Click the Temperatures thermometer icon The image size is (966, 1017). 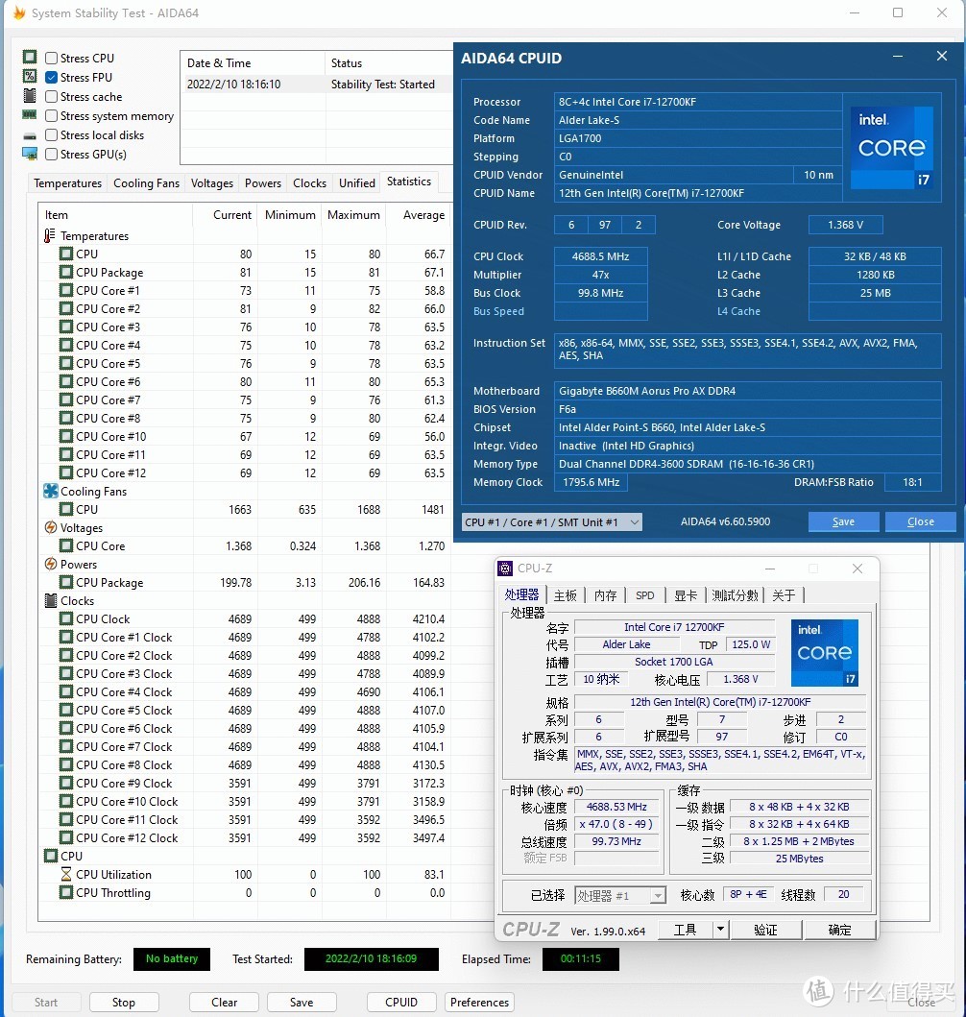50,235
